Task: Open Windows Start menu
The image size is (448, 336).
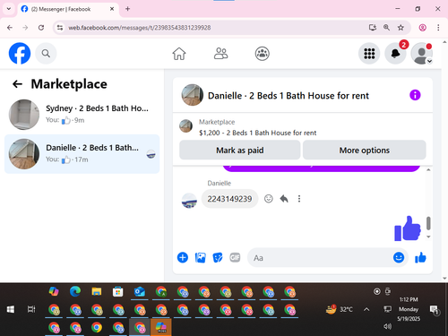Action: [11, 309]
